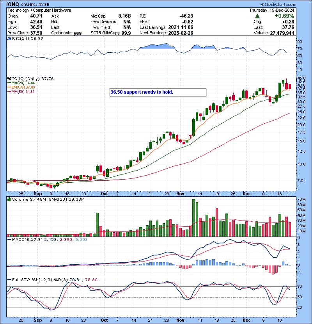Click the +0.69% percent change
Image resolution: width=312 pixels, height=324 pixels.
[x=284, y=16]
